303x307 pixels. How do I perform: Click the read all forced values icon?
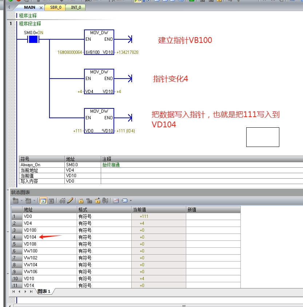pyautogui.click(x=105, y=200)
